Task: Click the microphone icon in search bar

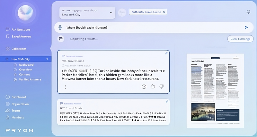Action: pyautogui.click(x=60, y=27)
